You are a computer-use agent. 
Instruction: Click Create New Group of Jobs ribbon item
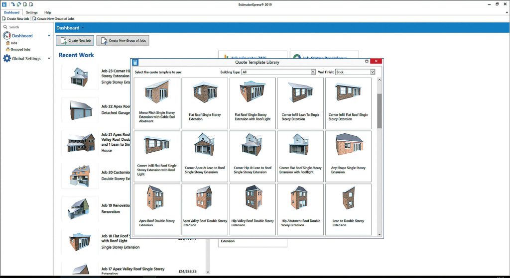click(53, 19)
